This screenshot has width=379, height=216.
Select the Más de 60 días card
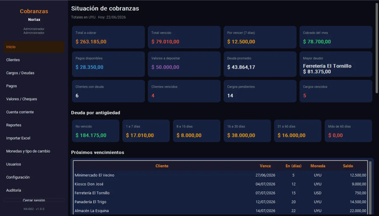tap(348, 131)
